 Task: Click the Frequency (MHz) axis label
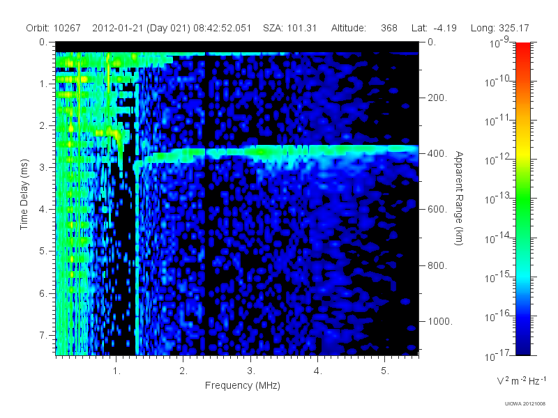tap(242, 385)
